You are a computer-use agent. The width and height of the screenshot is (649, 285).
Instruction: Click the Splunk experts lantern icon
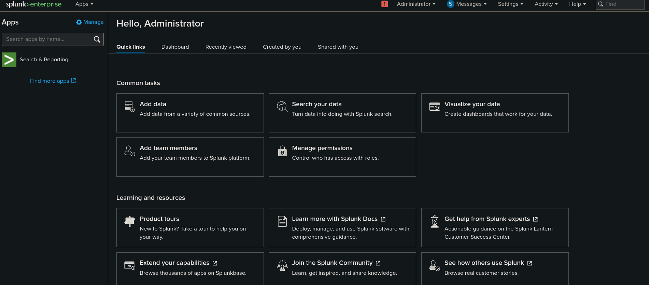click(x=435, y=221)
